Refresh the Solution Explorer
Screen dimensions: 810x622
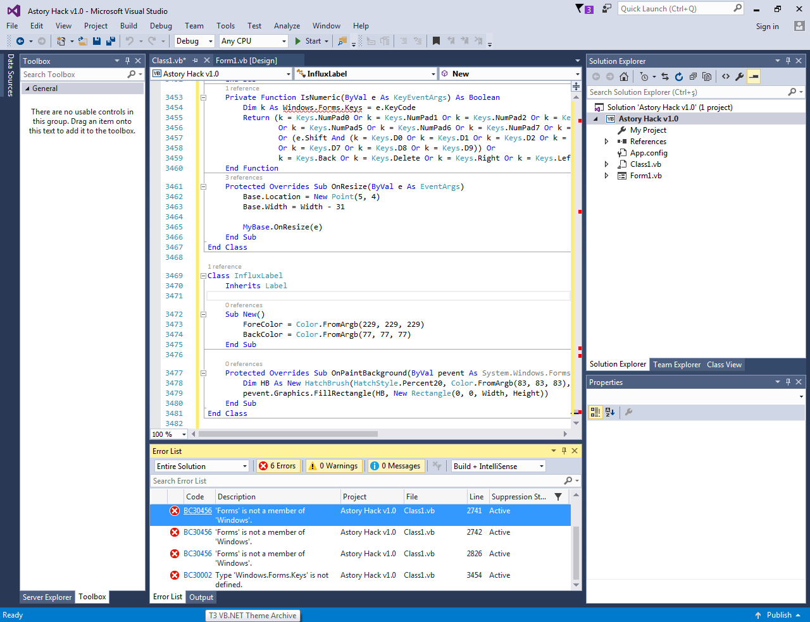pos(679,76)
